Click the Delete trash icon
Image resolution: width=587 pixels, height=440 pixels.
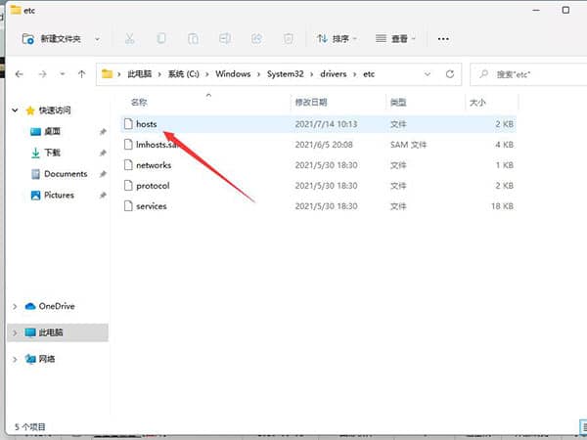pyautogui.click(x=288, y=39)
